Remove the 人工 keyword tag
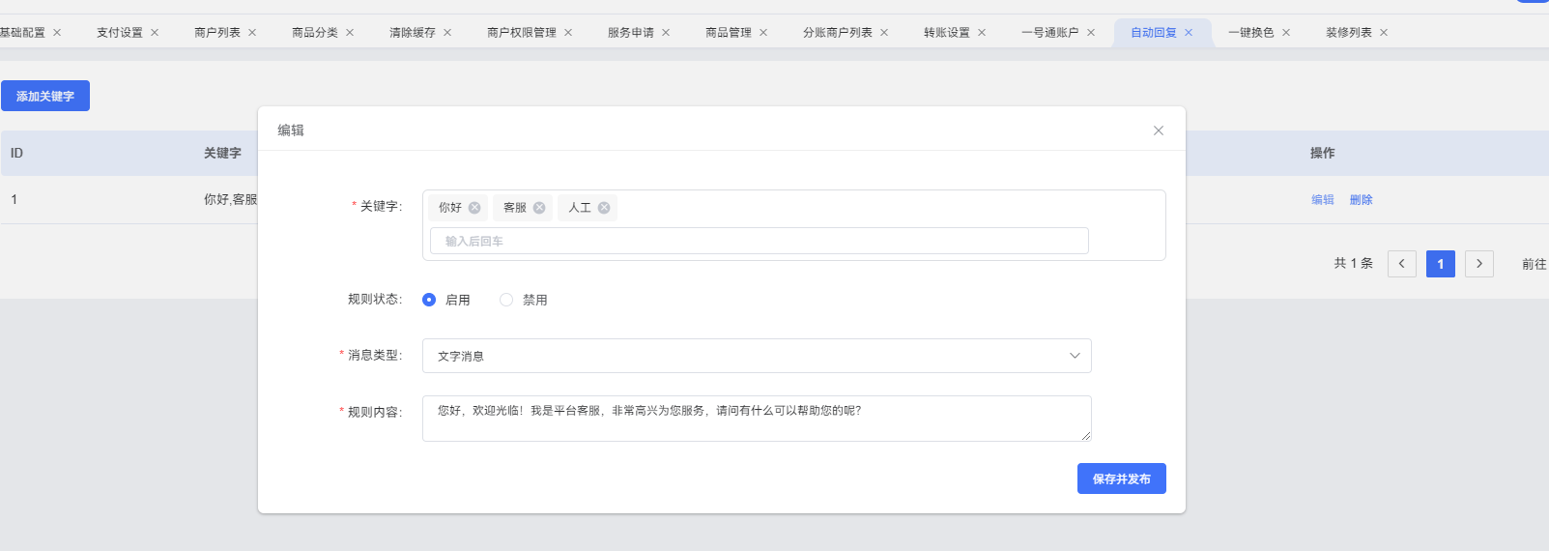1549x551 pixels. click(x=604, y=208)
